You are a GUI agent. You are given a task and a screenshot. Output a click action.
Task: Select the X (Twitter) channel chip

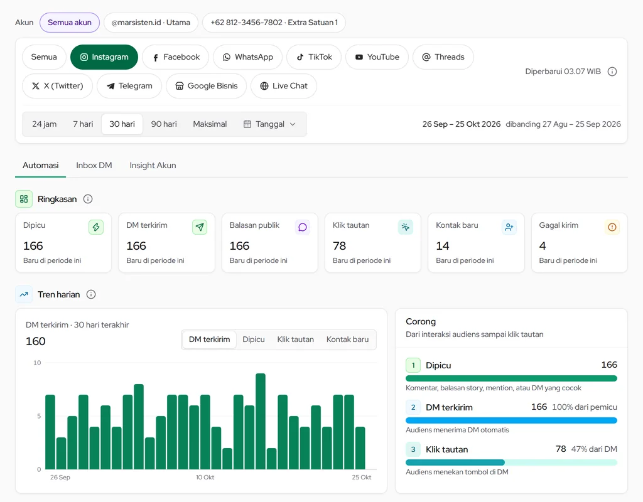pyautogui.click(x=57, y=86)
